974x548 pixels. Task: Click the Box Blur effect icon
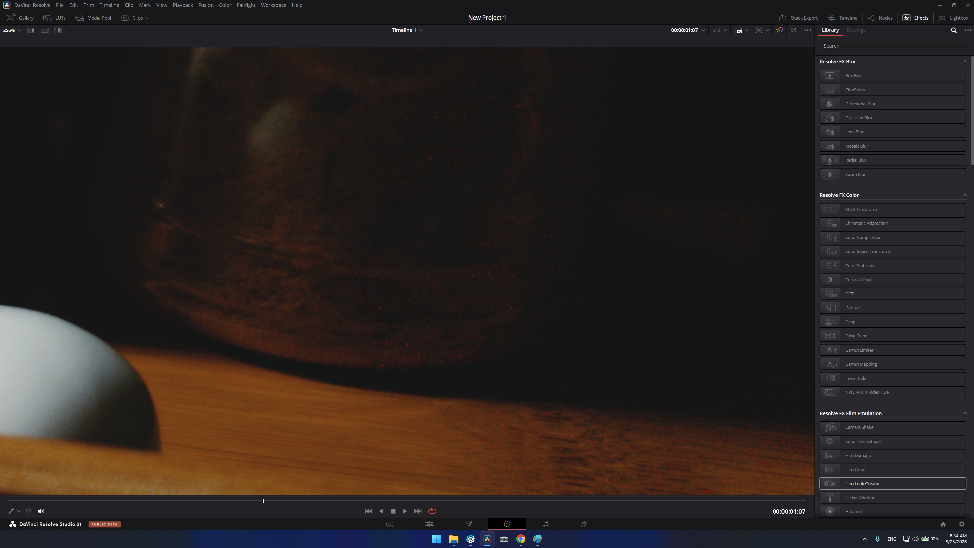click(830, 76)
